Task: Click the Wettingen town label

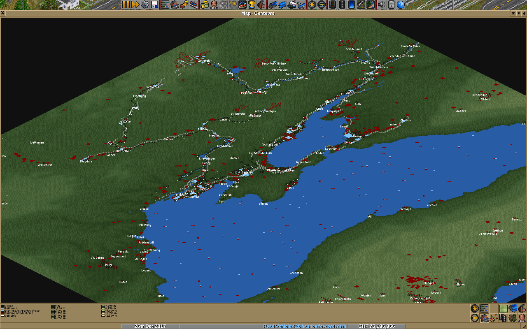Action: 37,143
